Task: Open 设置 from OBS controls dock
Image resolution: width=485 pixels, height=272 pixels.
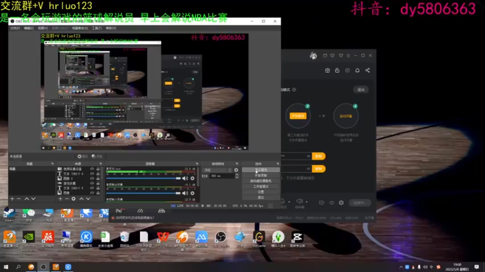Action: click(261, 192)
